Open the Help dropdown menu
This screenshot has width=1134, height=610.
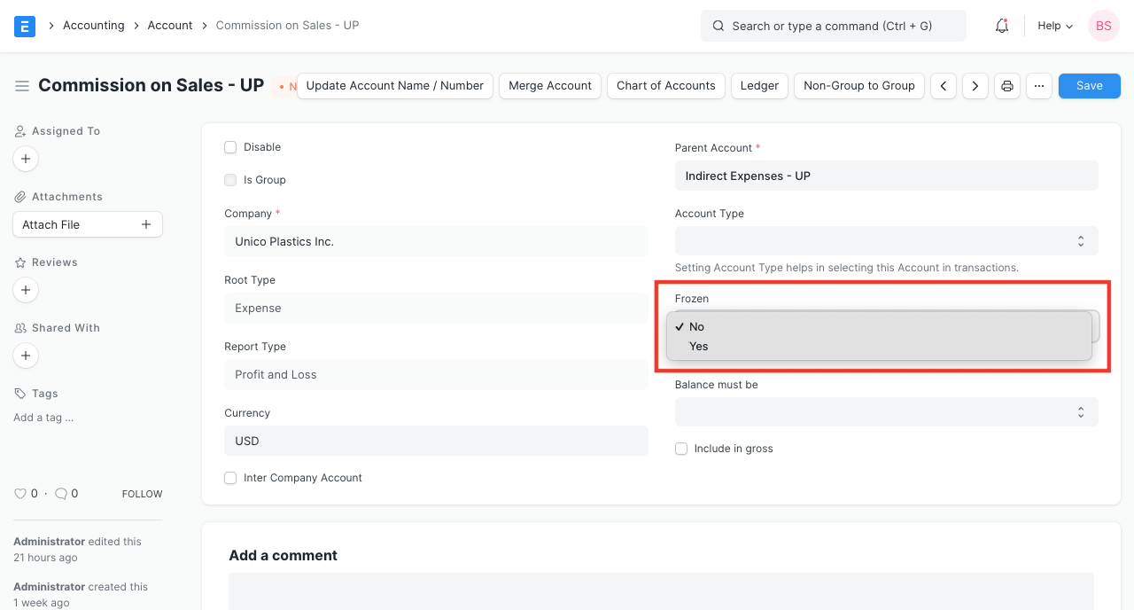tap(1055, 26)
